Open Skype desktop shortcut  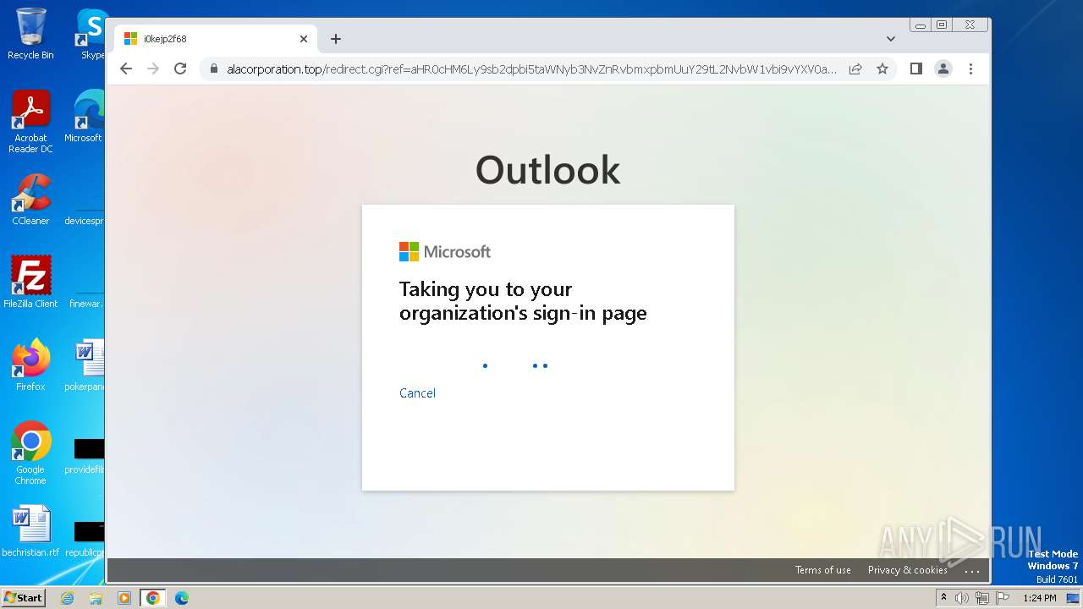pos(91,34)
